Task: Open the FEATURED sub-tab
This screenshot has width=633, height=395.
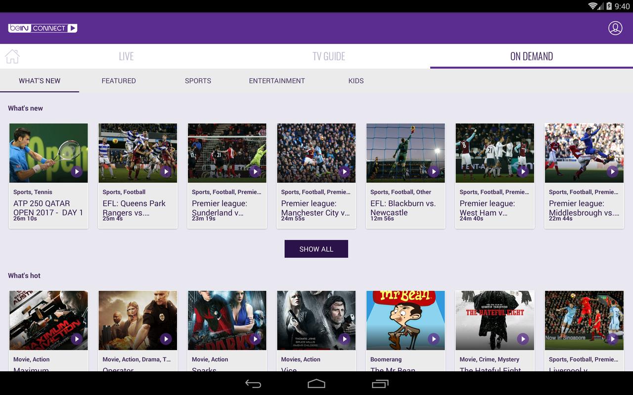Action: coord(119,80)
